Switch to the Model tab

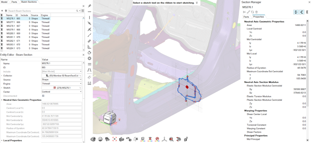point(4,2)
